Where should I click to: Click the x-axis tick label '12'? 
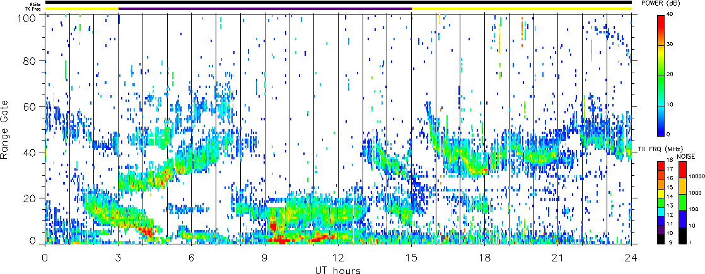[x=338, y=256]
